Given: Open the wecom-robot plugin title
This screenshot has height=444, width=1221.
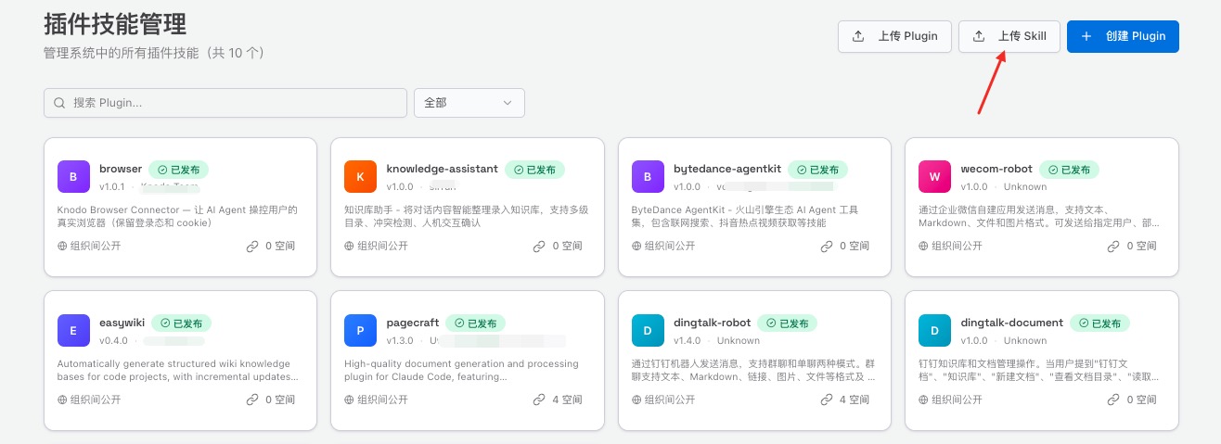Looking at the screenshot, I should [996, 169].
